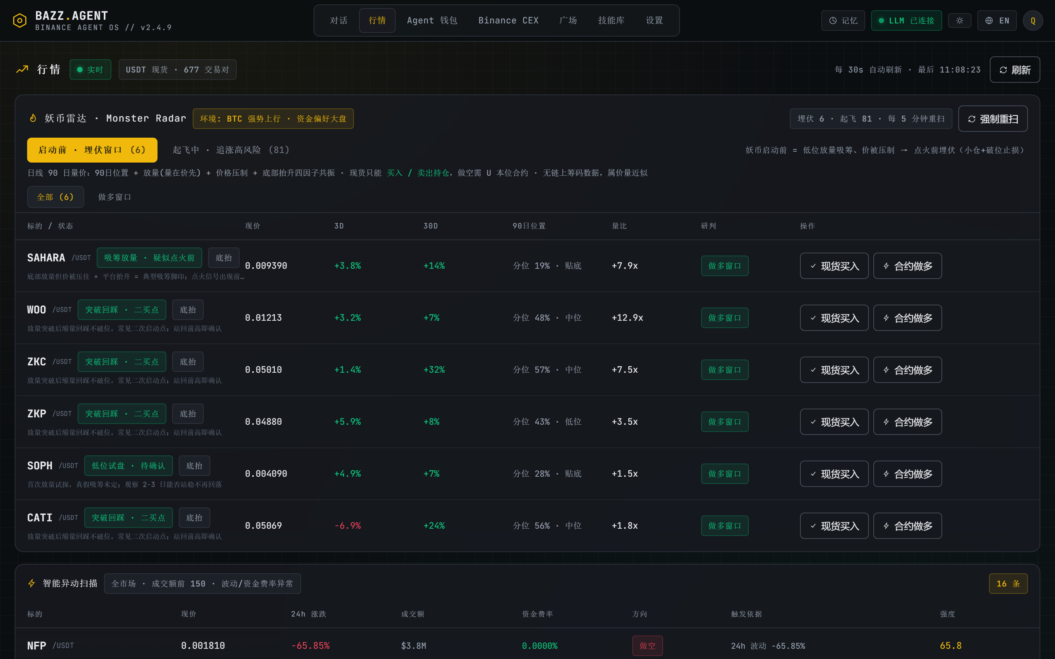Click the BAZZ.AGENT hexagon logo icon
Image resolution: width=1055 pixels, height=659 pixels.
pyautogui.click(x=20, y=21)
